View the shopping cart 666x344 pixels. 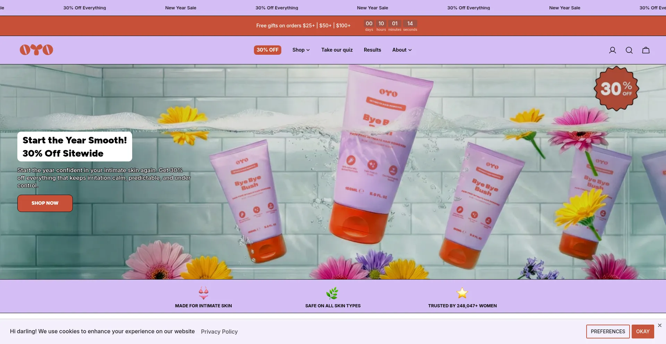646,50
